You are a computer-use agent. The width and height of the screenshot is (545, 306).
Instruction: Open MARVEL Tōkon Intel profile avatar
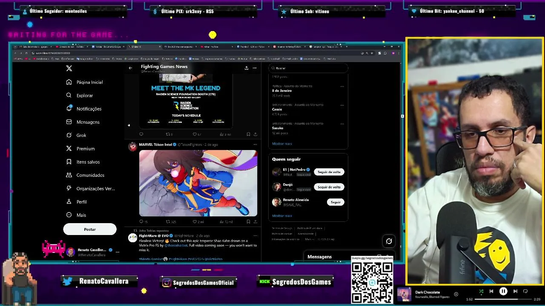(x=132, y=147)
